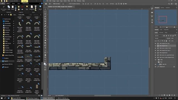Hide the highlighted Wall, straight (3x2) layer
This screenshot has width=178, height=100.
pos(155,46)
